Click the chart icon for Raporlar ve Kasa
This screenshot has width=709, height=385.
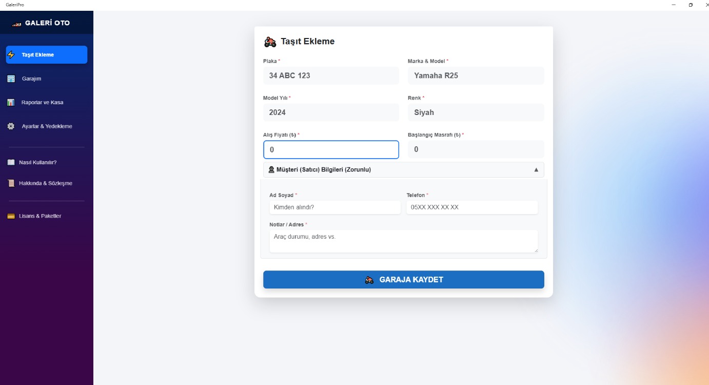11,103
